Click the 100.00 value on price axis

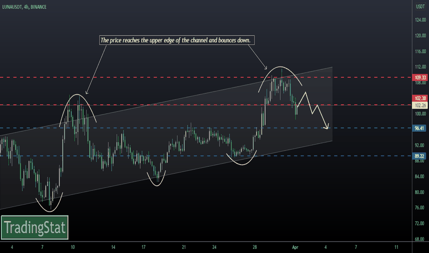[420, 114]
